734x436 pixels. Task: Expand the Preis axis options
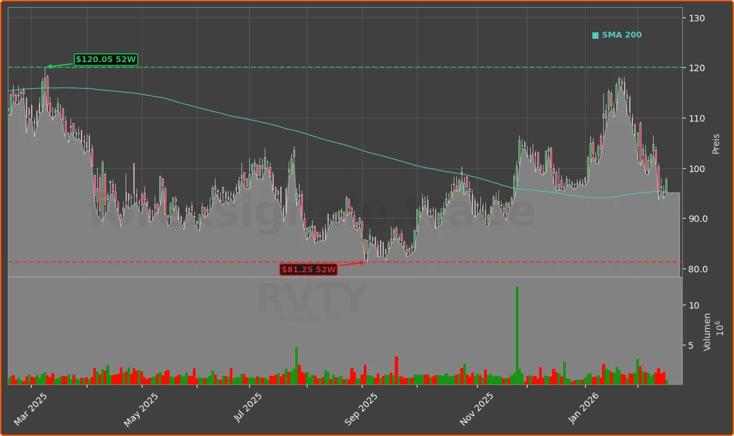click(715, 142)
